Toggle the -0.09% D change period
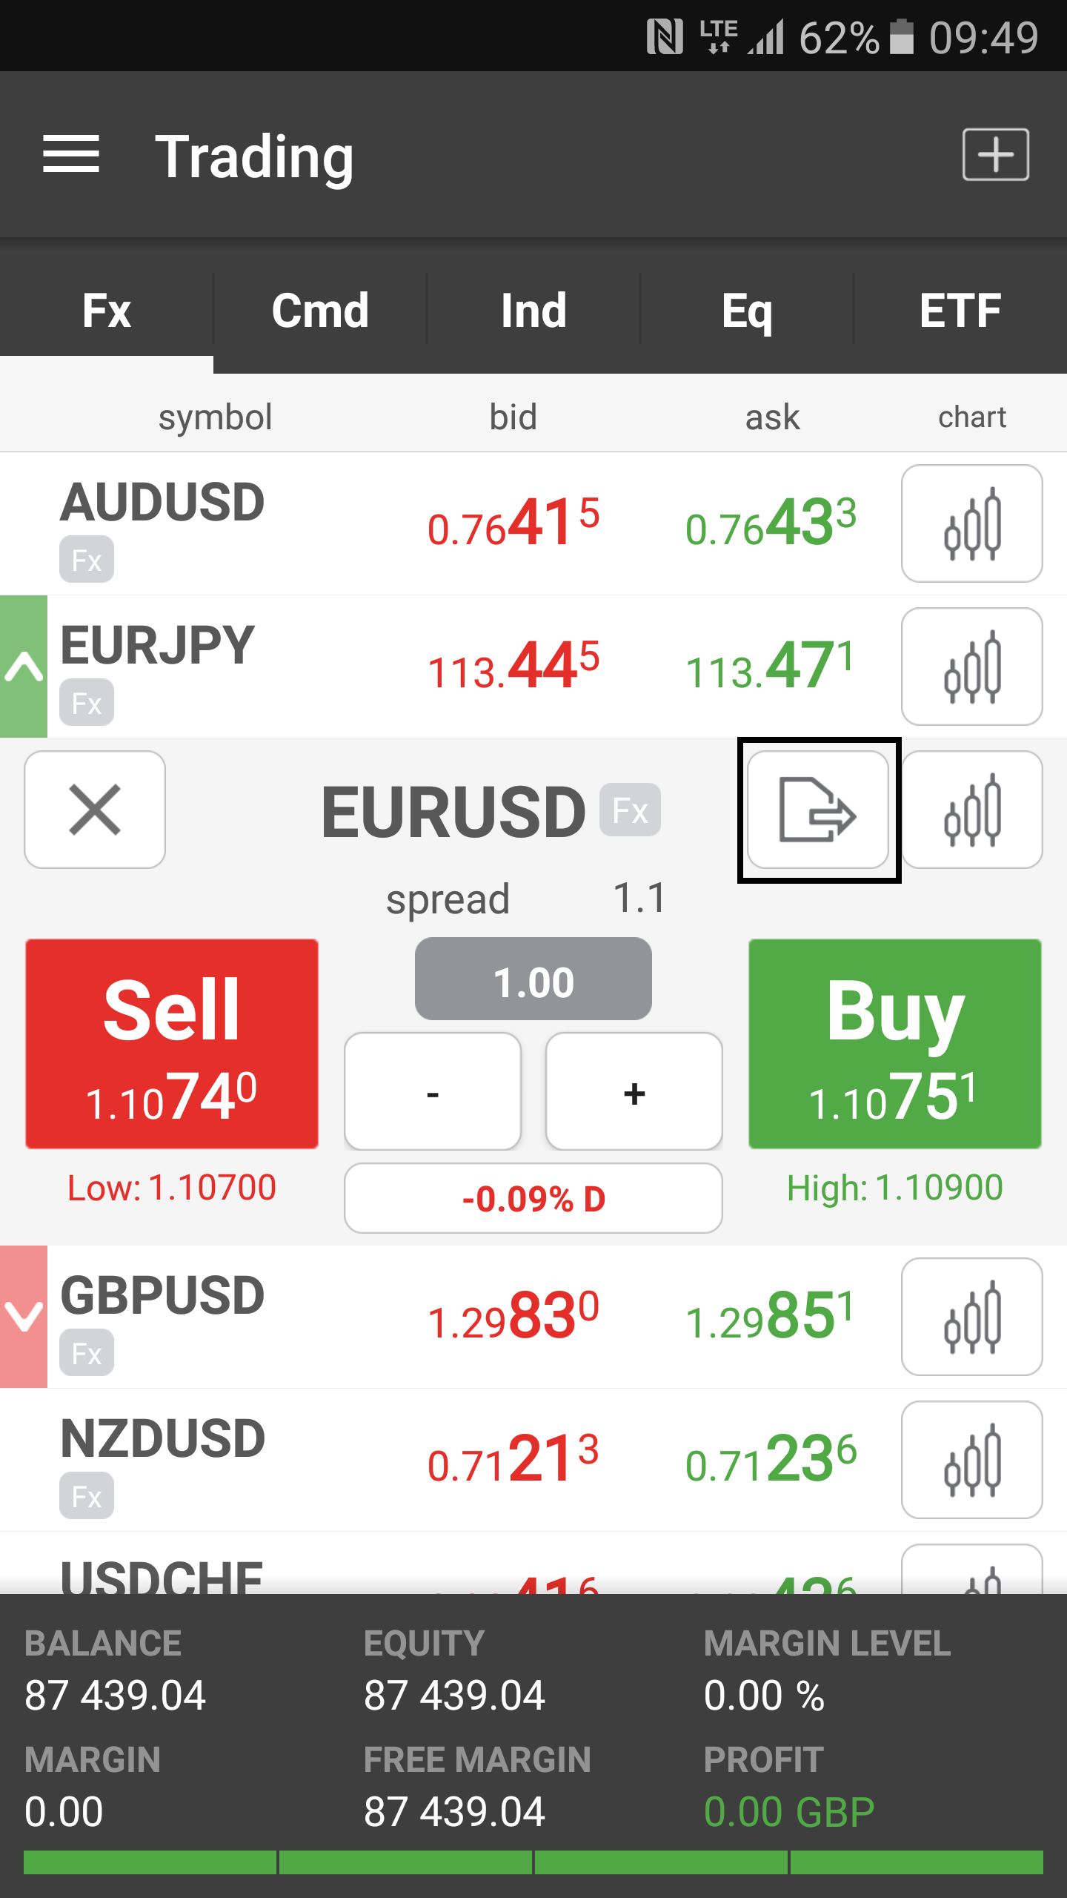 pos(533,1198)
